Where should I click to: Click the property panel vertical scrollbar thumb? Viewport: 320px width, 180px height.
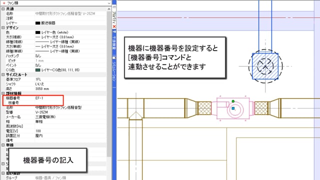pos(109,83)
